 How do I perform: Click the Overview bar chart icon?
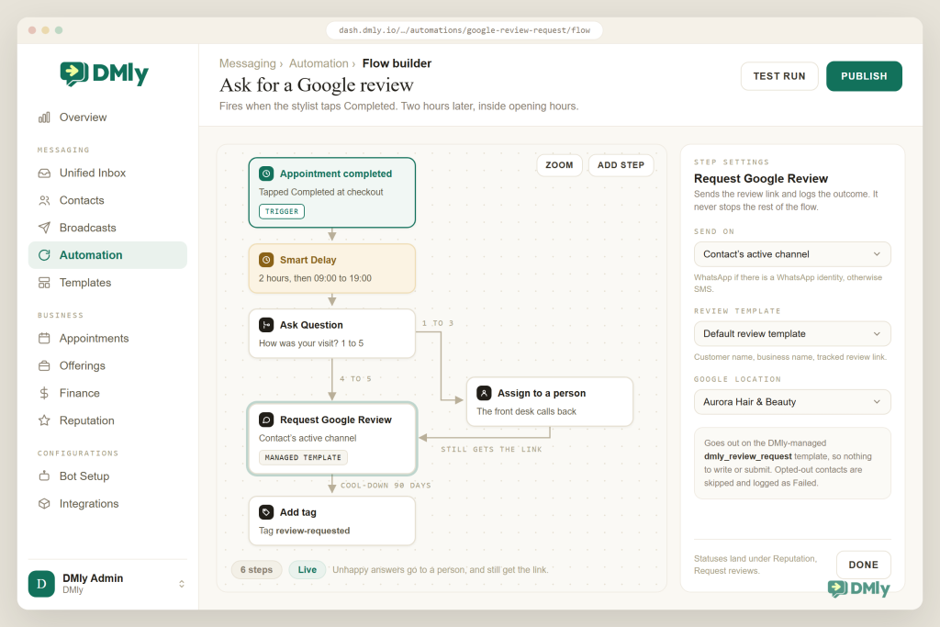pyautogui.click(x=44, y=118)
